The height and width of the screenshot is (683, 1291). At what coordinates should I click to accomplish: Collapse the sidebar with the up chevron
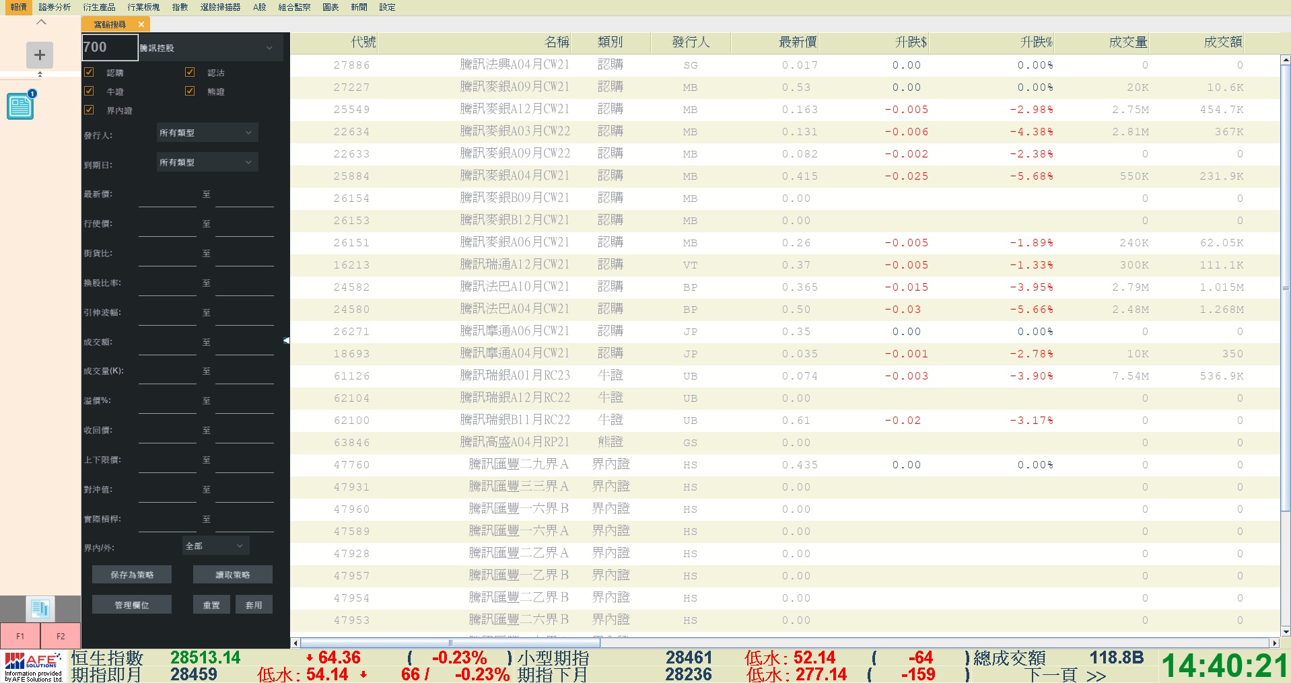coord(41,22)
